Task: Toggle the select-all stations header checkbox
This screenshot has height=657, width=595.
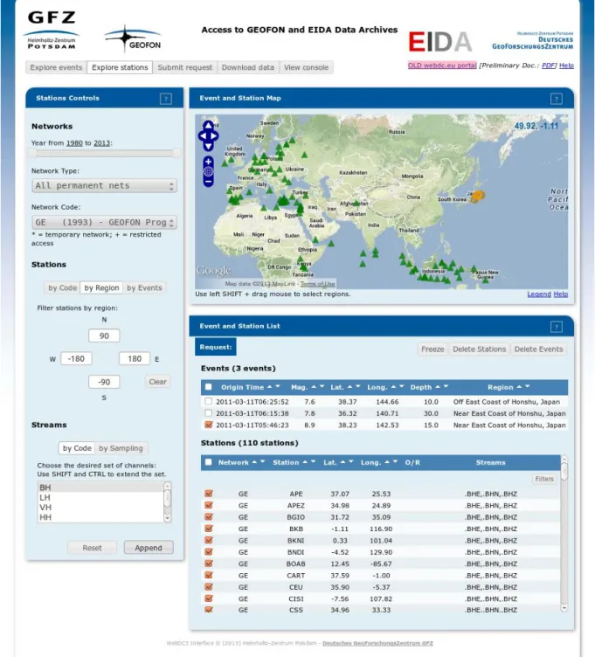Action: [208, 462]
